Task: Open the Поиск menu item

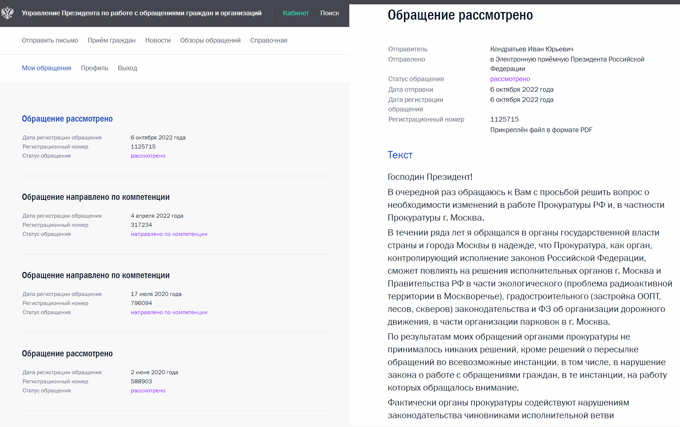Action: (330, 13)
